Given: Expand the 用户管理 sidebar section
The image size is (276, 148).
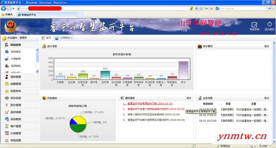Looking at the screenshot, I should pyautogui.click(x=19, y=126).
